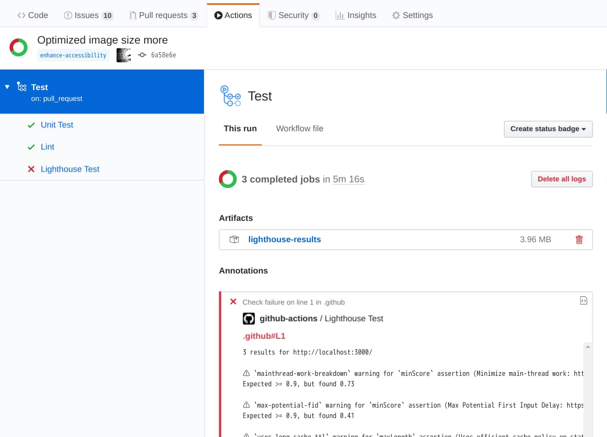Click the green checkmark beside Unit Test
Viewport: 607px width, 437px height.
coord(31,124)
